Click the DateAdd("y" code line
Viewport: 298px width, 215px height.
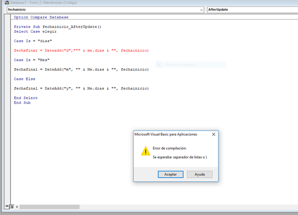pos(81,88)
